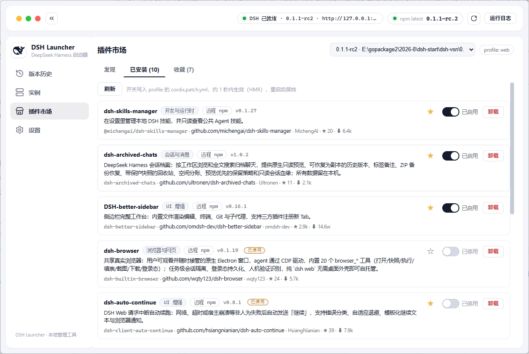The height and width of the screenshot is (354, 529).
Task: Open the 运行日志 button
Action: (500, 18)
